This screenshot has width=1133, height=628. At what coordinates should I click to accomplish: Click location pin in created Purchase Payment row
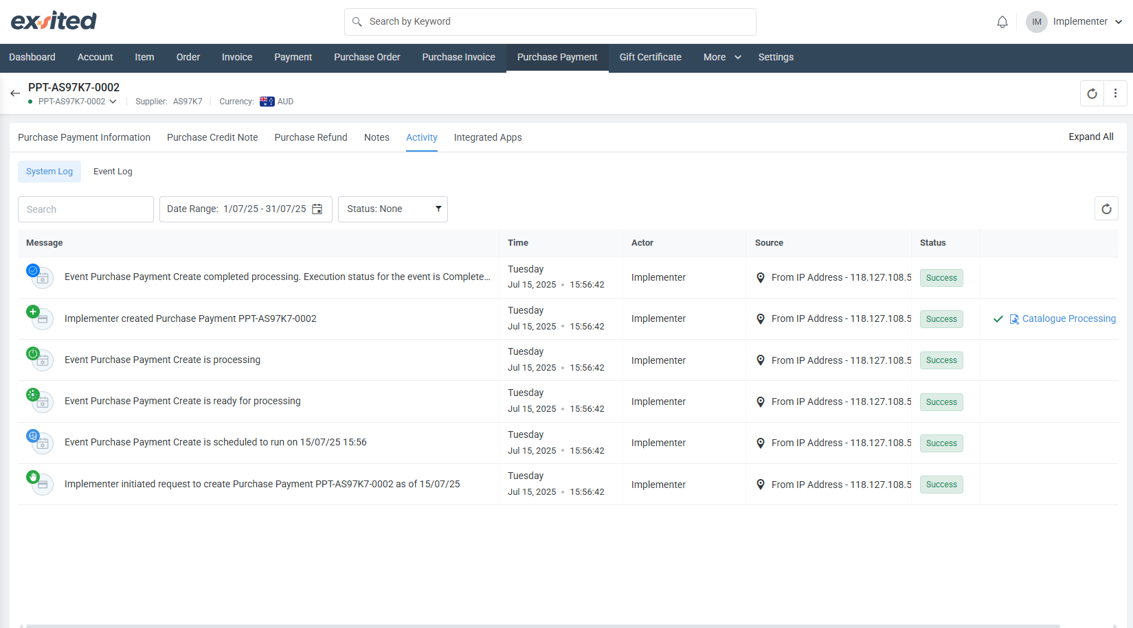click(x=761, y=319)
